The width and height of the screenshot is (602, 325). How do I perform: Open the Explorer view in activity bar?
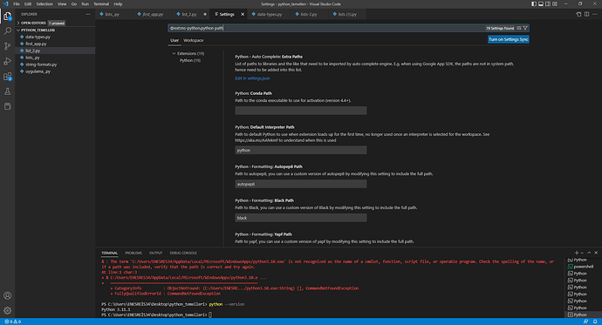7,17
